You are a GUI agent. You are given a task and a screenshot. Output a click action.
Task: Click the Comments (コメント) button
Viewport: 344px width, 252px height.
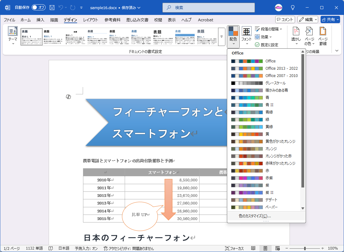point(285,19)
